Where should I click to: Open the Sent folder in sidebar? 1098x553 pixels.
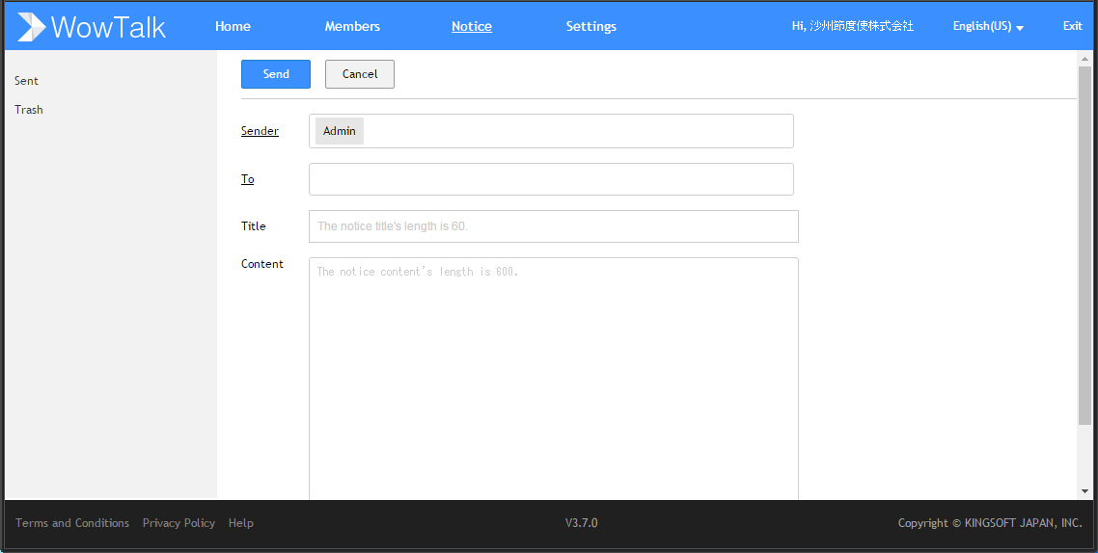click(x=27, y=81)
